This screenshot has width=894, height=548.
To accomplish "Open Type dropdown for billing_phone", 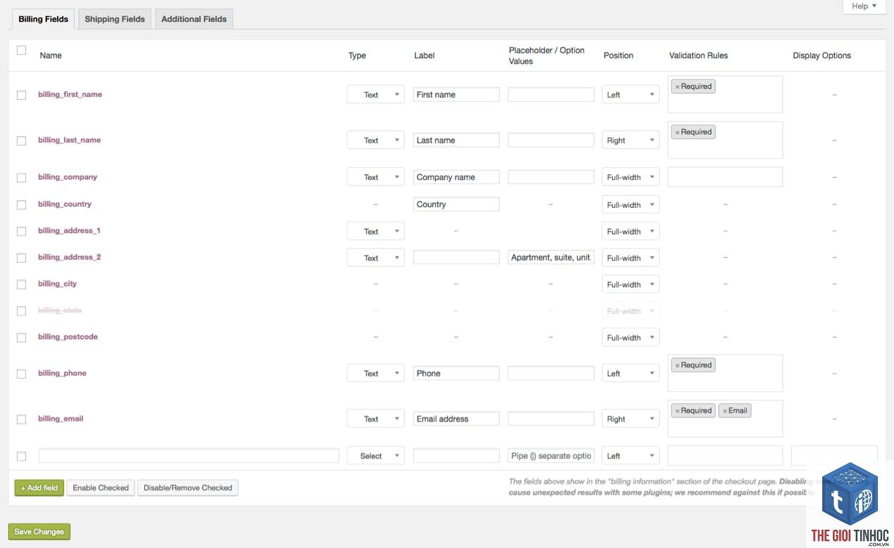I will click(x=375, y=373).
